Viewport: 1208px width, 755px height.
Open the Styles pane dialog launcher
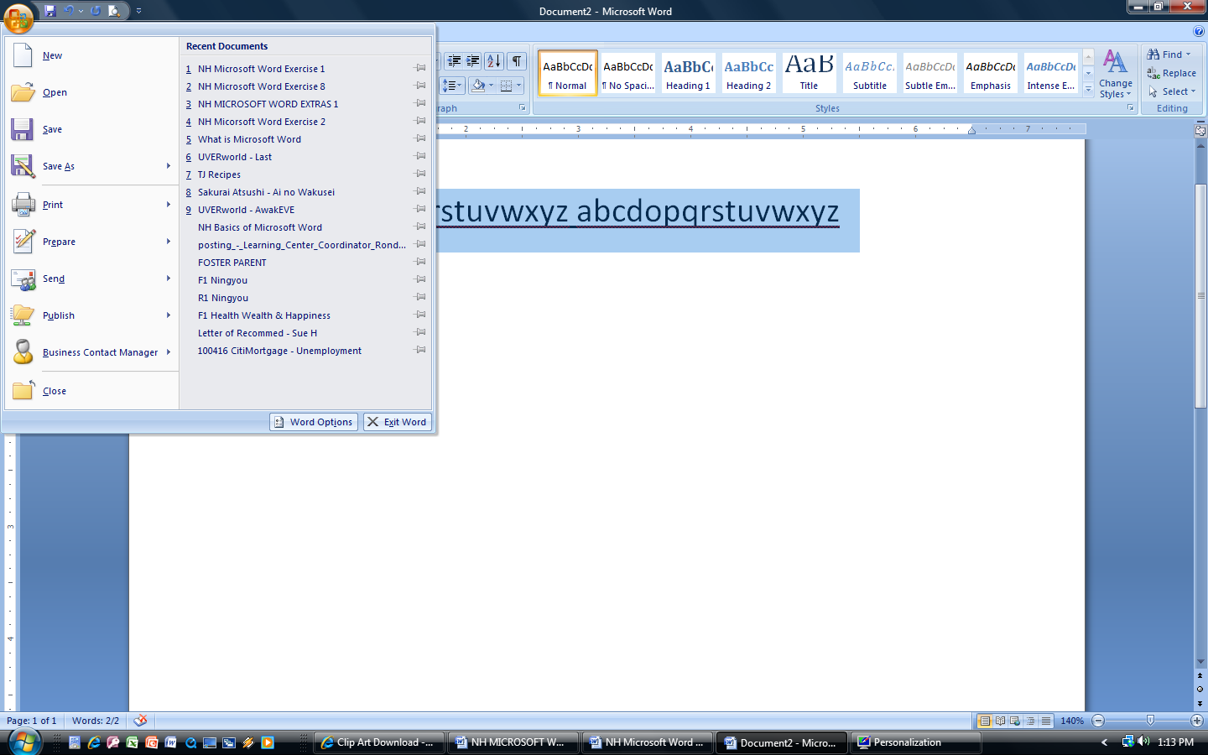(1130, 108)
